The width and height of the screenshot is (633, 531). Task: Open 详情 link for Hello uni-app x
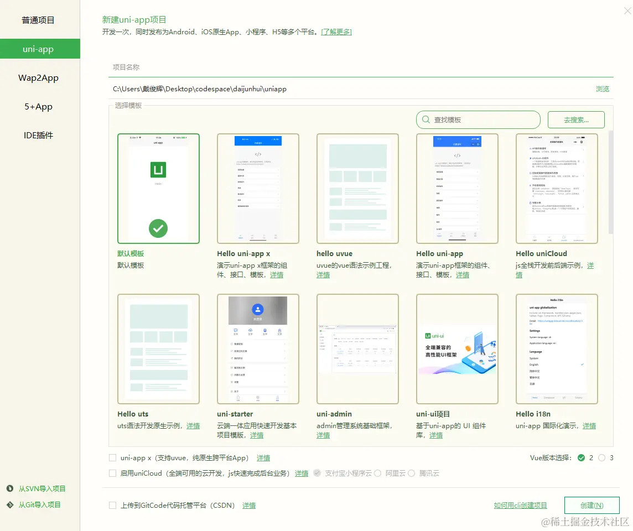coord(277,275)
